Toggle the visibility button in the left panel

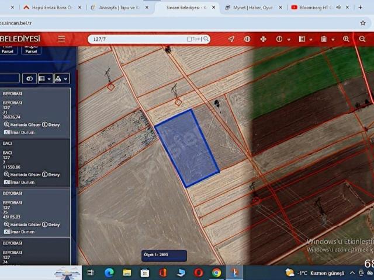tap(29, 78)
